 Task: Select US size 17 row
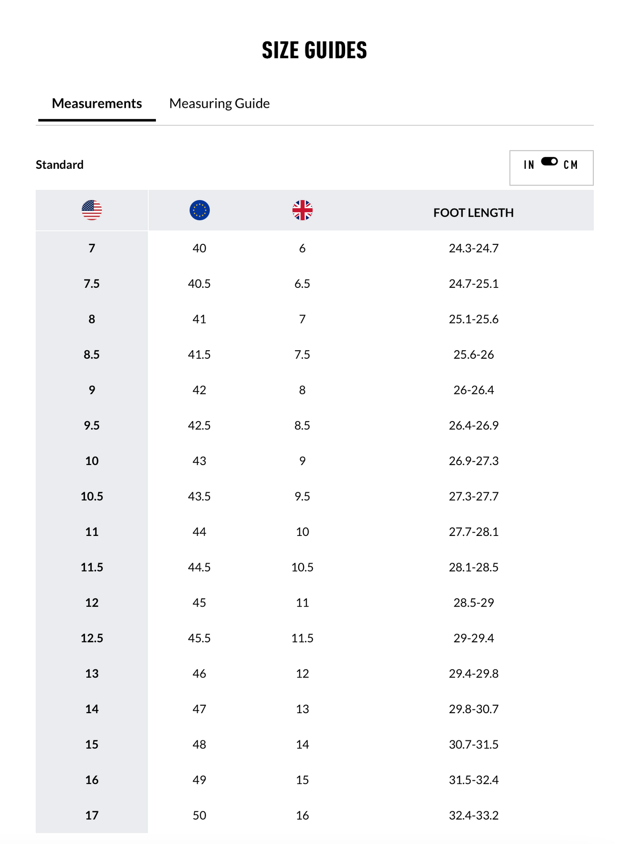tap(92, 815)
